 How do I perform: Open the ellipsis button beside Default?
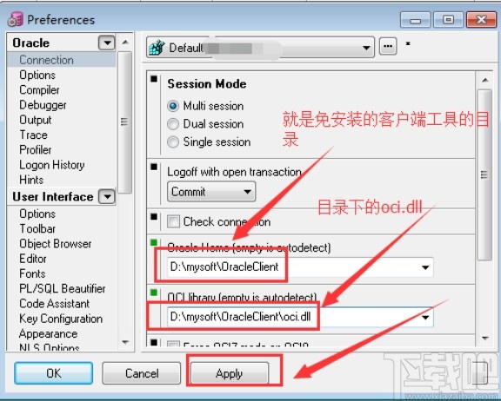click(388, 46)
